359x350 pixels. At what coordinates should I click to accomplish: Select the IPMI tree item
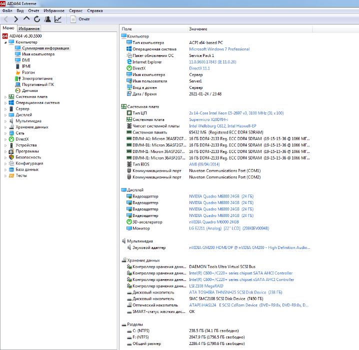pos(26,66)
